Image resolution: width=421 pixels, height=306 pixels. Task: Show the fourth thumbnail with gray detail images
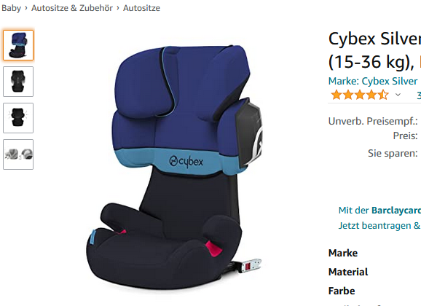point(18,154)
